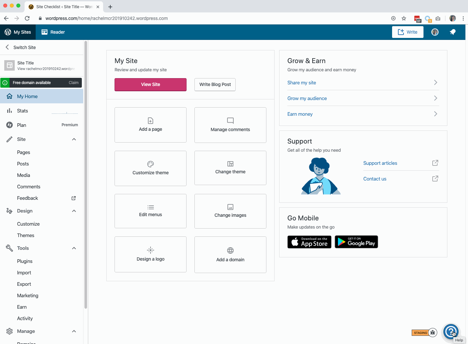Click the Change images card

(x=230, y=211)
